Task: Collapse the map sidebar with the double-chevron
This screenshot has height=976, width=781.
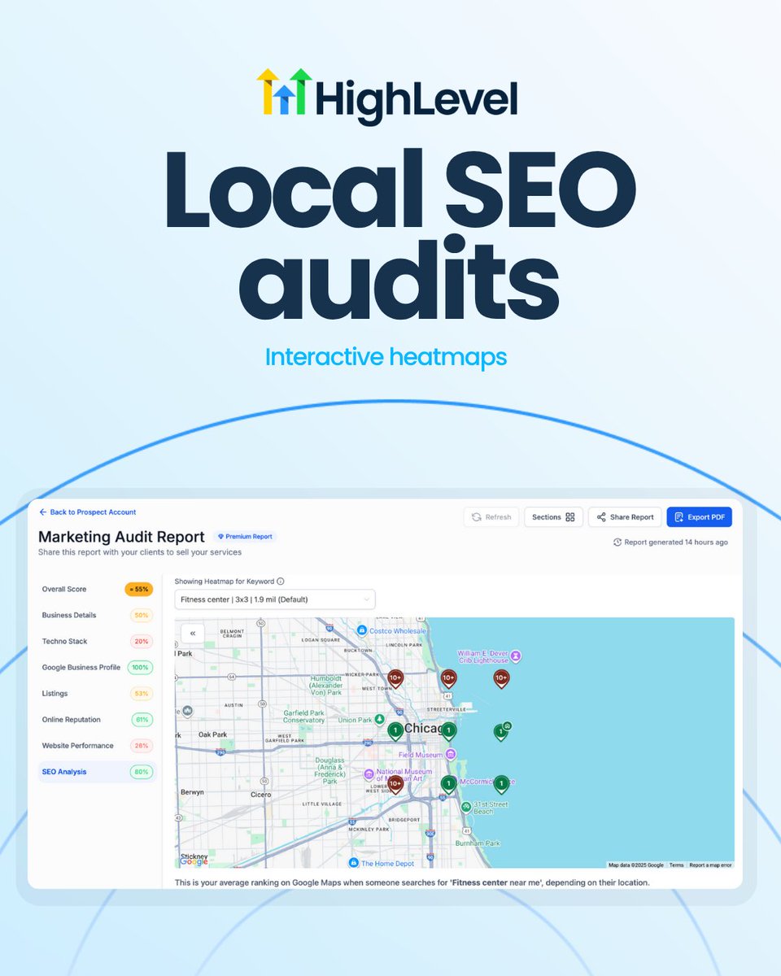Action: click(x=193, y=632)
